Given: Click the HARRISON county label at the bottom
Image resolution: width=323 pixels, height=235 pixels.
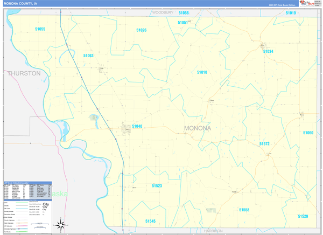Looking at the screenshot, I should (213, 231).
